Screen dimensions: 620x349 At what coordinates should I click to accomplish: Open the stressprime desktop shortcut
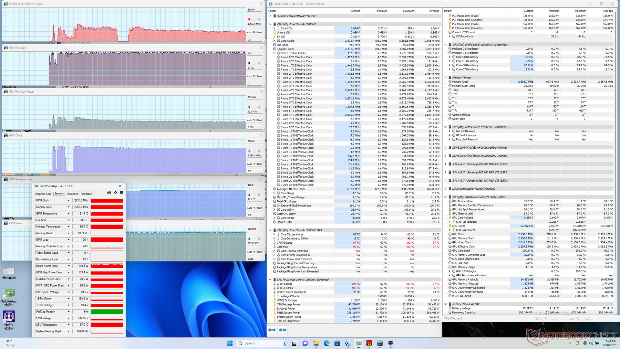9,273
